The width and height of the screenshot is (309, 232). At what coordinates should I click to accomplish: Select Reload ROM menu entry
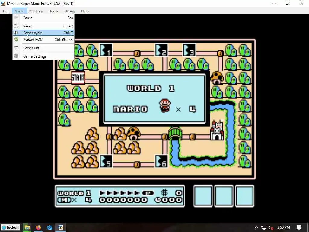pyautogui.click(x=43, y=40)
